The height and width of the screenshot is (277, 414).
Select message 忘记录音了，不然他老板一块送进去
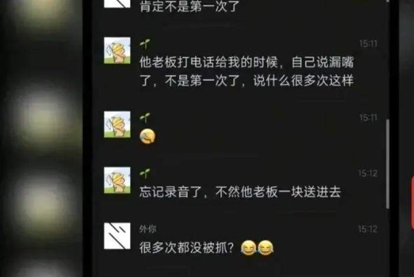click(240, 192)
